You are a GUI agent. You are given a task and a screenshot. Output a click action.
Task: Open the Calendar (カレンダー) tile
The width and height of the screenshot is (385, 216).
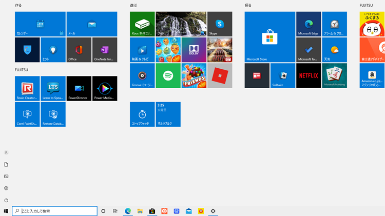[x=40, y=24]
